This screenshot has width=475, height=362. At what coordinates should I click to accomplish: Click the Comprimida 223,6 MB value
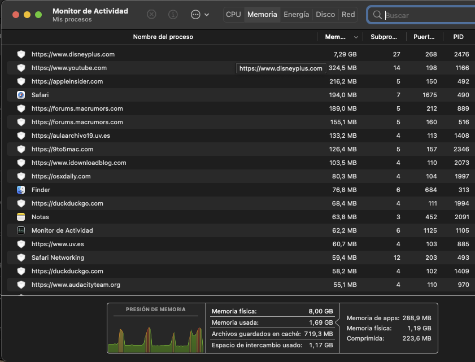click(417, 338)
